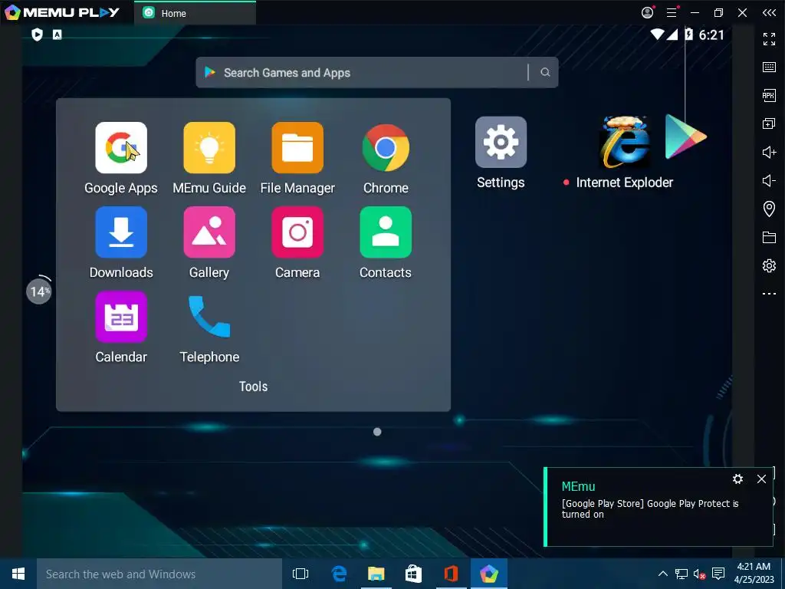
Task: Click MEmu Play taskbar icon
Action: click(x=488, y=574)
